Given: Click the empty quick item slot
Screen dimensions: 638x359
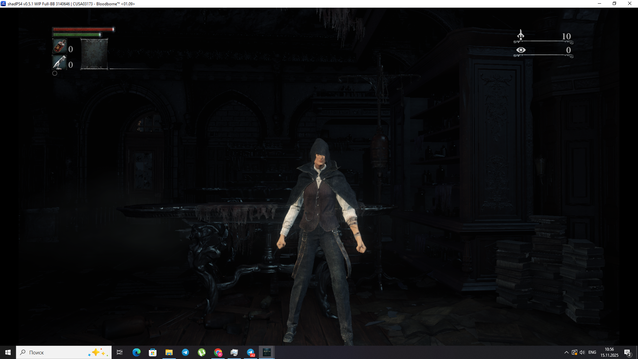Looking at the screenshot, I should (94, 54).
